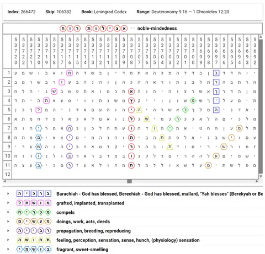This screenshot has width=265, height=254.
Task: Select row number 6 header
Action: [7, 119]
